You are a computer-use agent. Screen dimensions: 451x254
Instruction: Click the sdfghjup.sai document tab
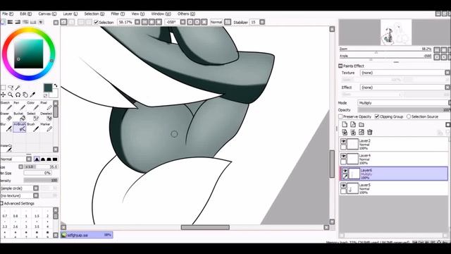[87, 235]
